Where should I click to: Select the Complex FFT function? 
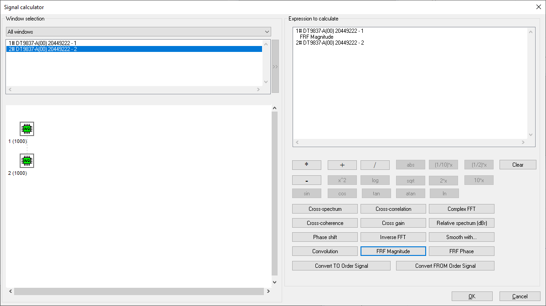point(461,209)
